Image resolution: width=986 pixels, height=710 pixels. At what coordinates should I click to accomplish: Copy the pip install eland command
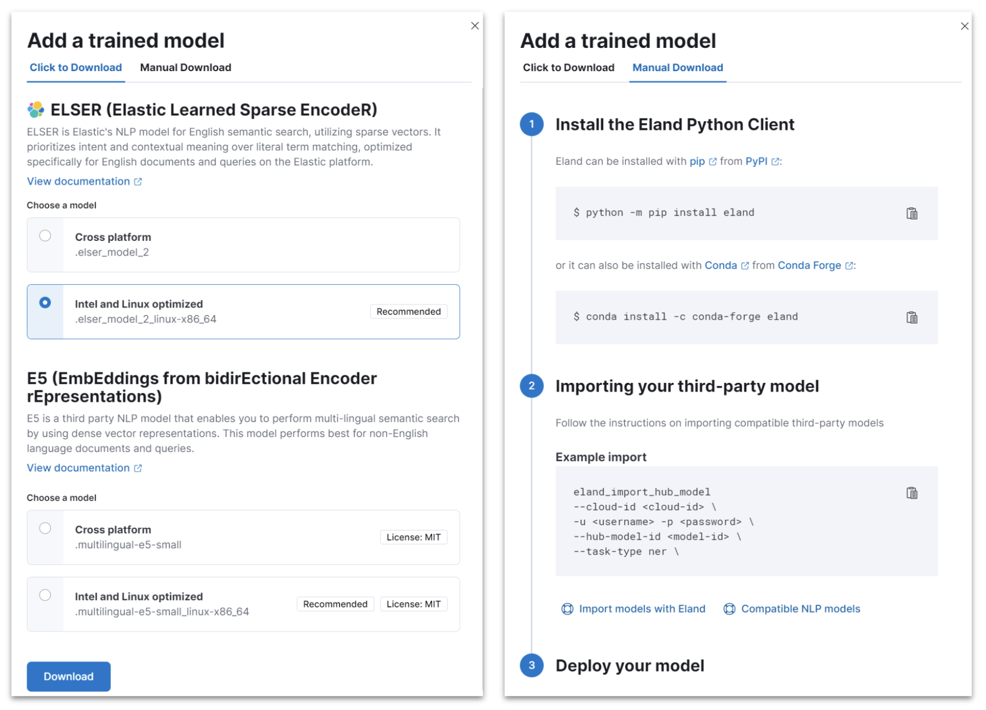pos(911,213)
